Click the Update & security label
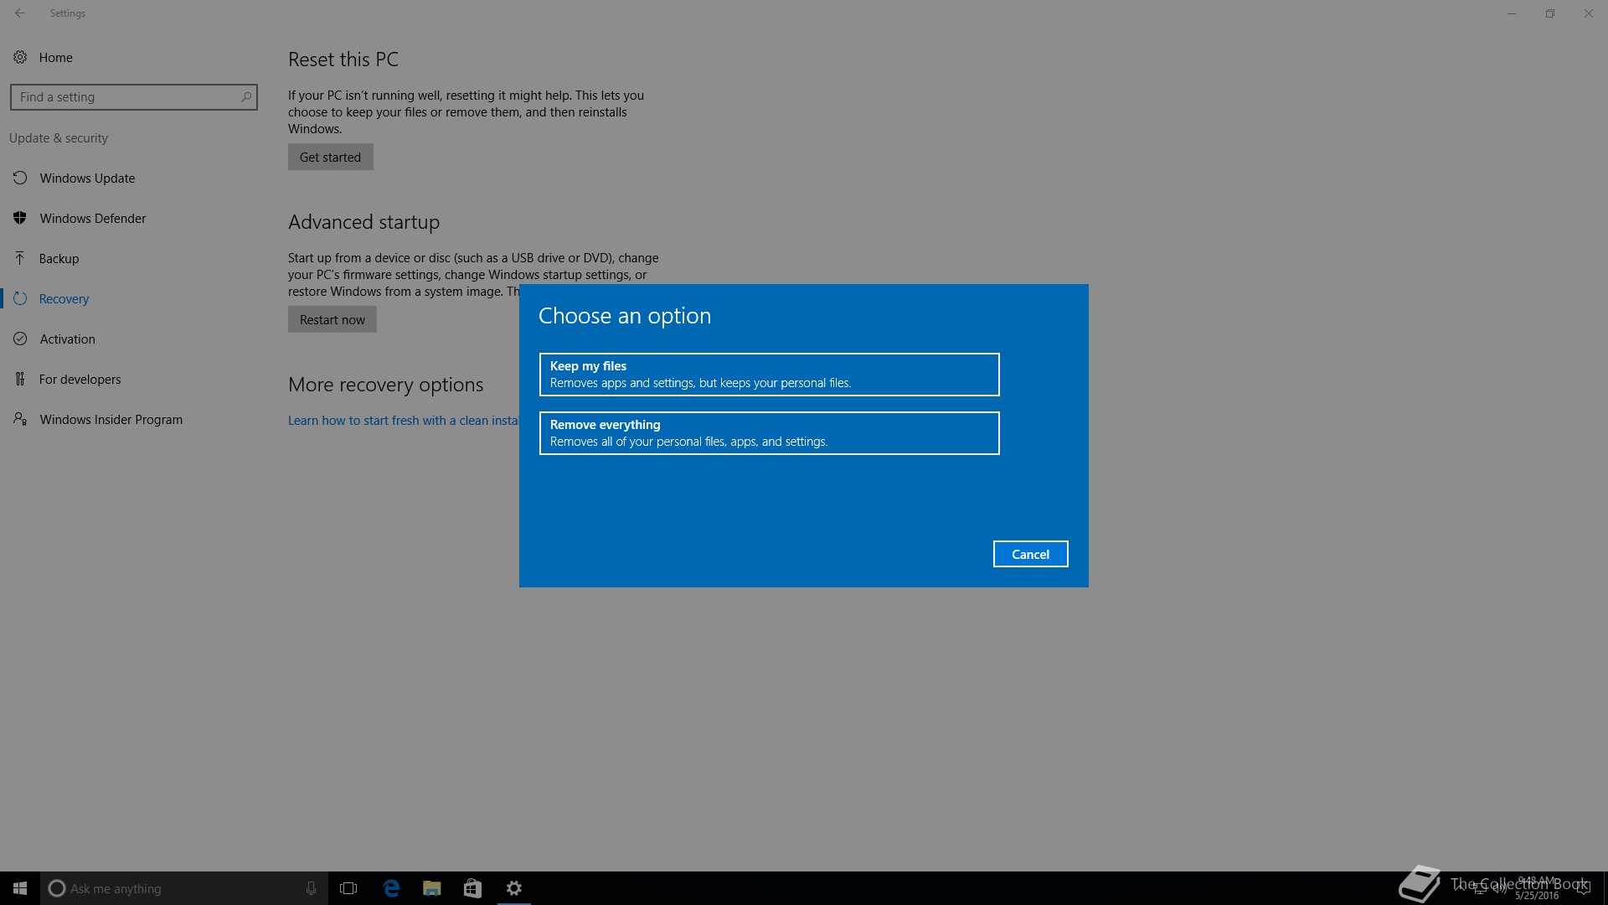The height and width of the screenshot is (905, 1608). pyautogui.click(x=59, y=138)
